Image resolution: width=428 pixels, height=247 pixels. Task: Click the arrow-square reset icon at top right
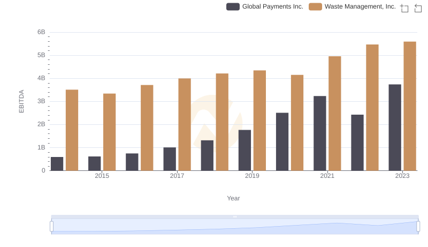tap(418, 8)
